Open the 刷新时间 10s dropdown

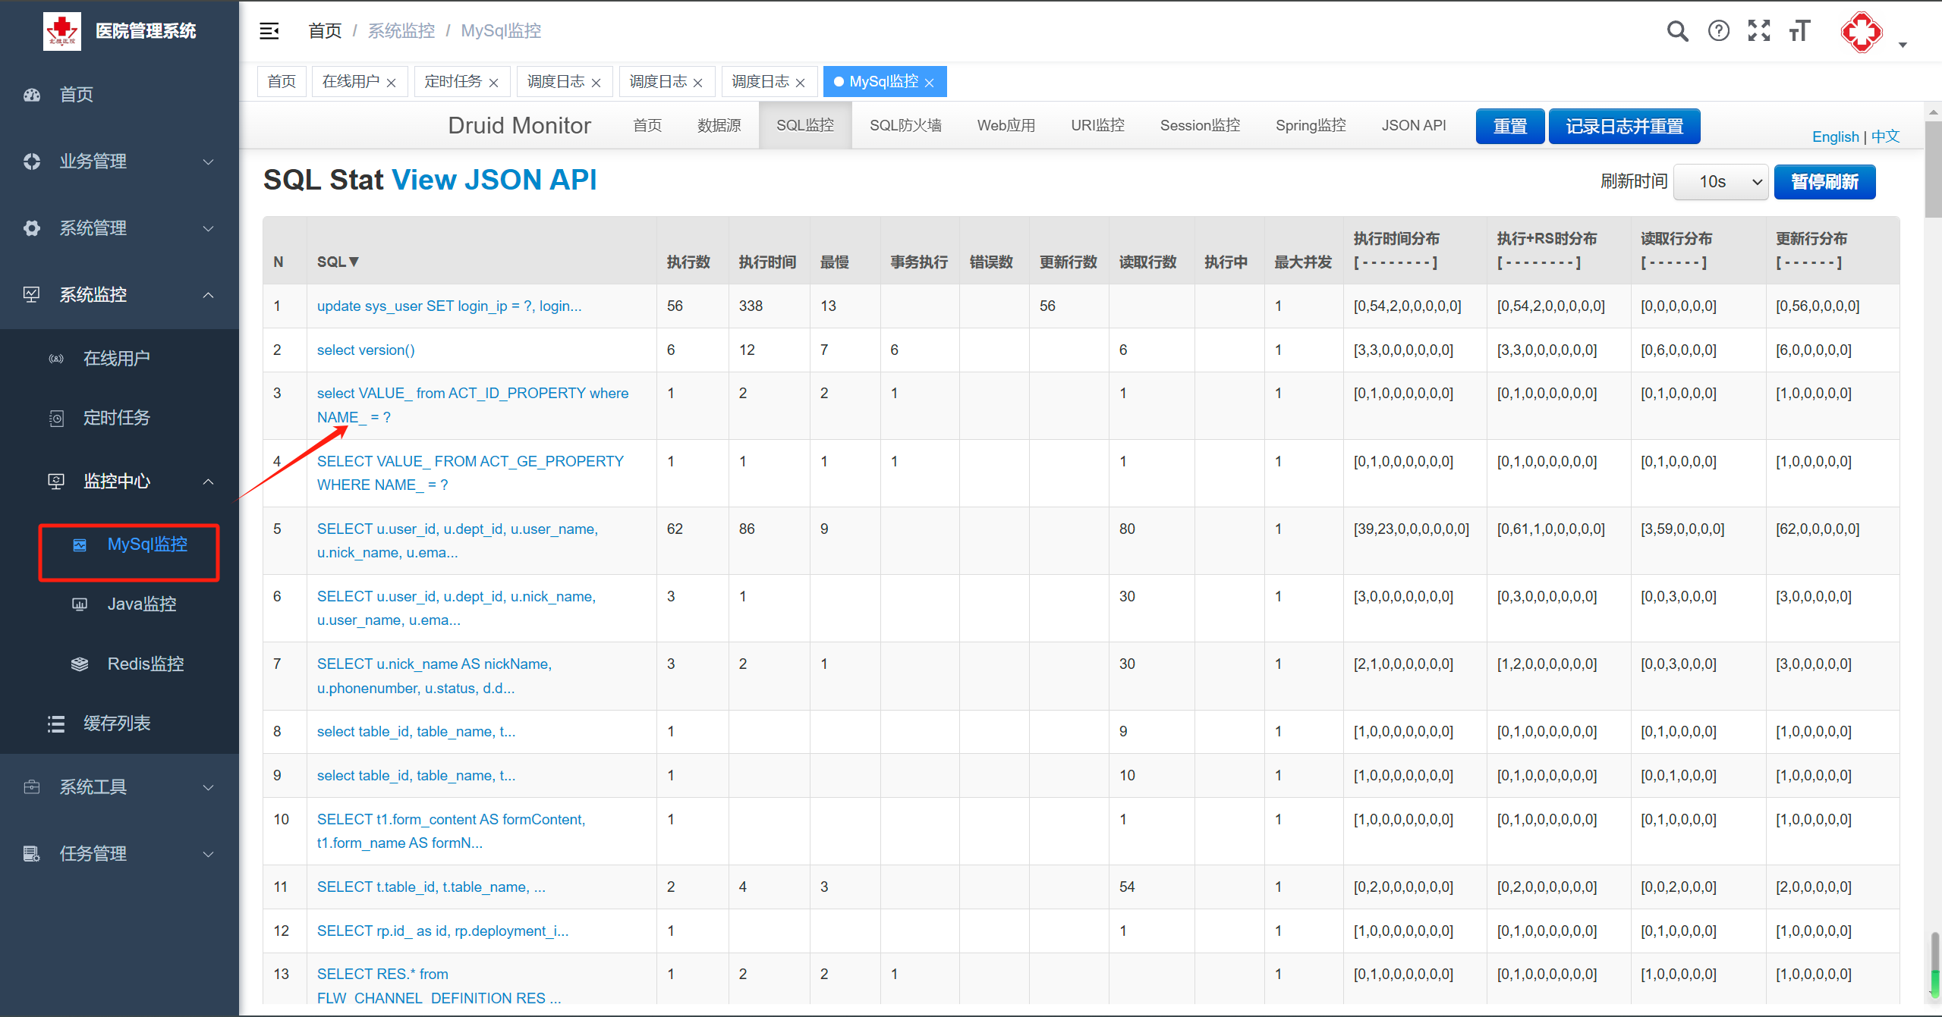click(x=1720, y=182)
